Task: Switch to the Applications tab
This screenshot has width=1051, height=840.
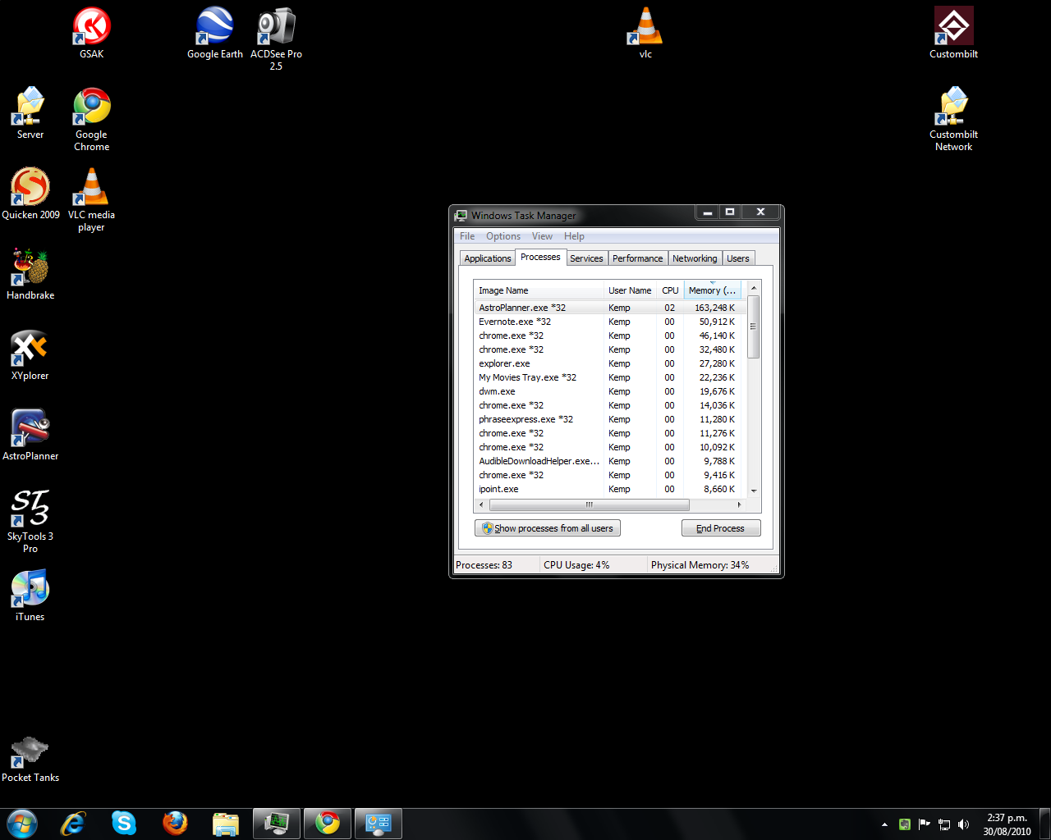Action: point(488,258)
